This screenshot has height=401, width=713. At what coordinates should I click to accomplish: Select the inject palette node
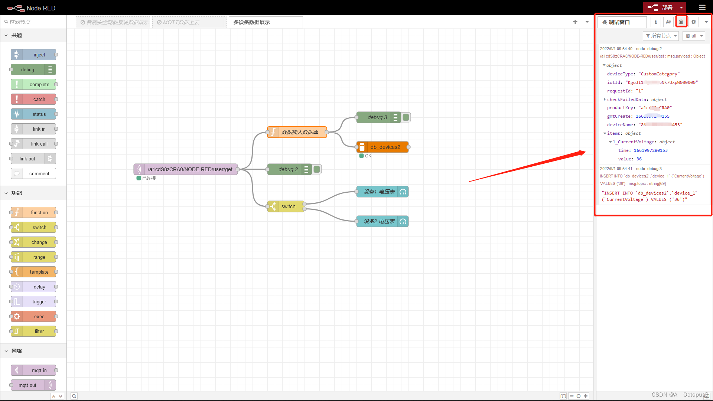[x=33, y=55]
